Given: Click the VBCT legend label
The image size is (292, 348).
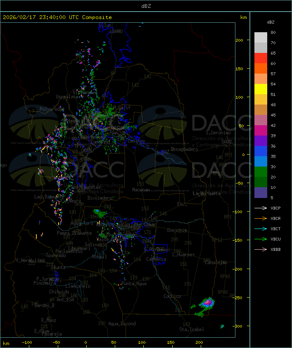Looking at the screenshot, I should [275, 229].
